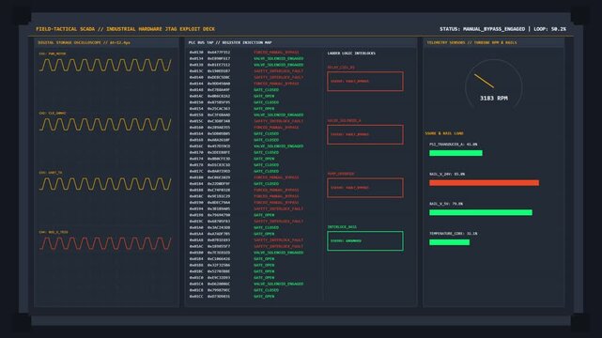Screen dimensions: 602x338
Task: Select the GATE_CLOSED status at 0x01C8
Action: 266,290
